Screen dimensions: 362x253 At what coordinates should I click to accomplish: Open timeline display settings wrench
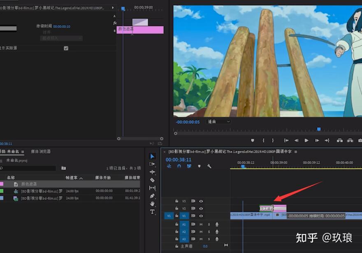209,166
